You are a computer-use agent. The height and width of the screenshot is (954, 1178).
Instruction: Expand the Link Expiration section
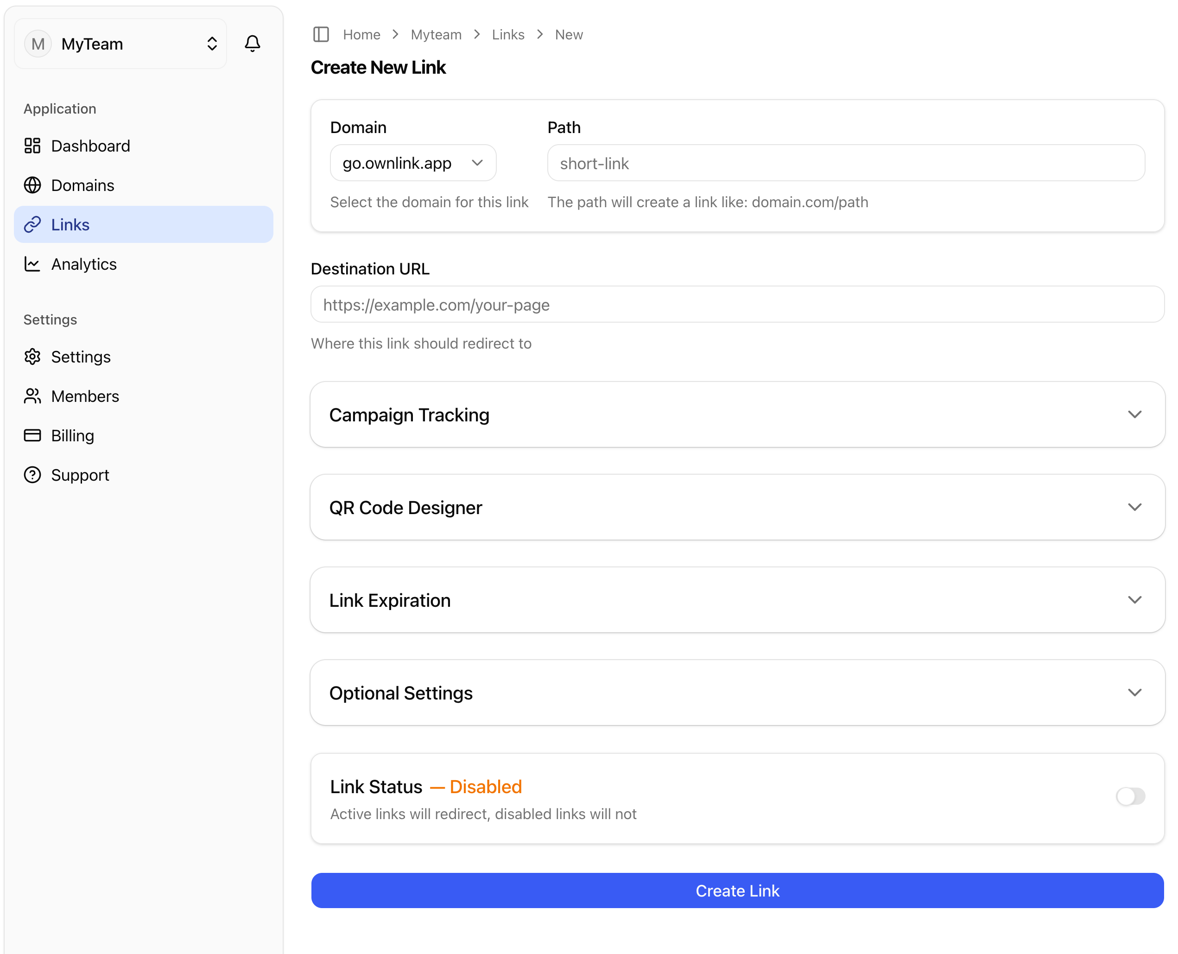tap(737, 600)
